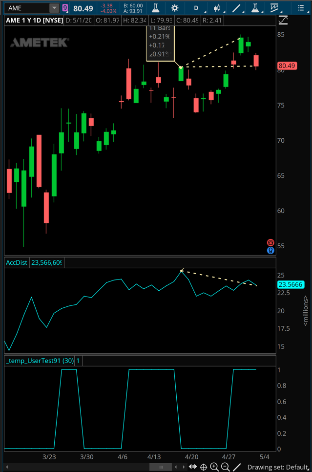The image size is (312, 472).
Task: Click the C: 80.49 close value
Action: pos(187,21)
